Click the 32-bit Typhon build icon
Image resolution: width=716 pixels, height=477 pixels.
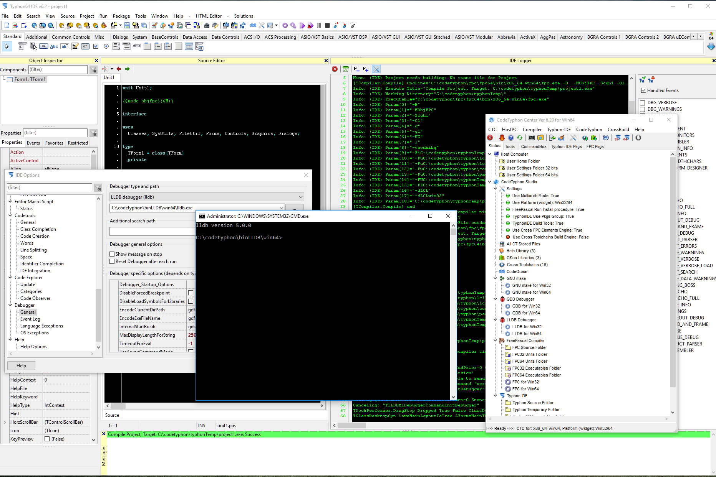pos(617,138)
